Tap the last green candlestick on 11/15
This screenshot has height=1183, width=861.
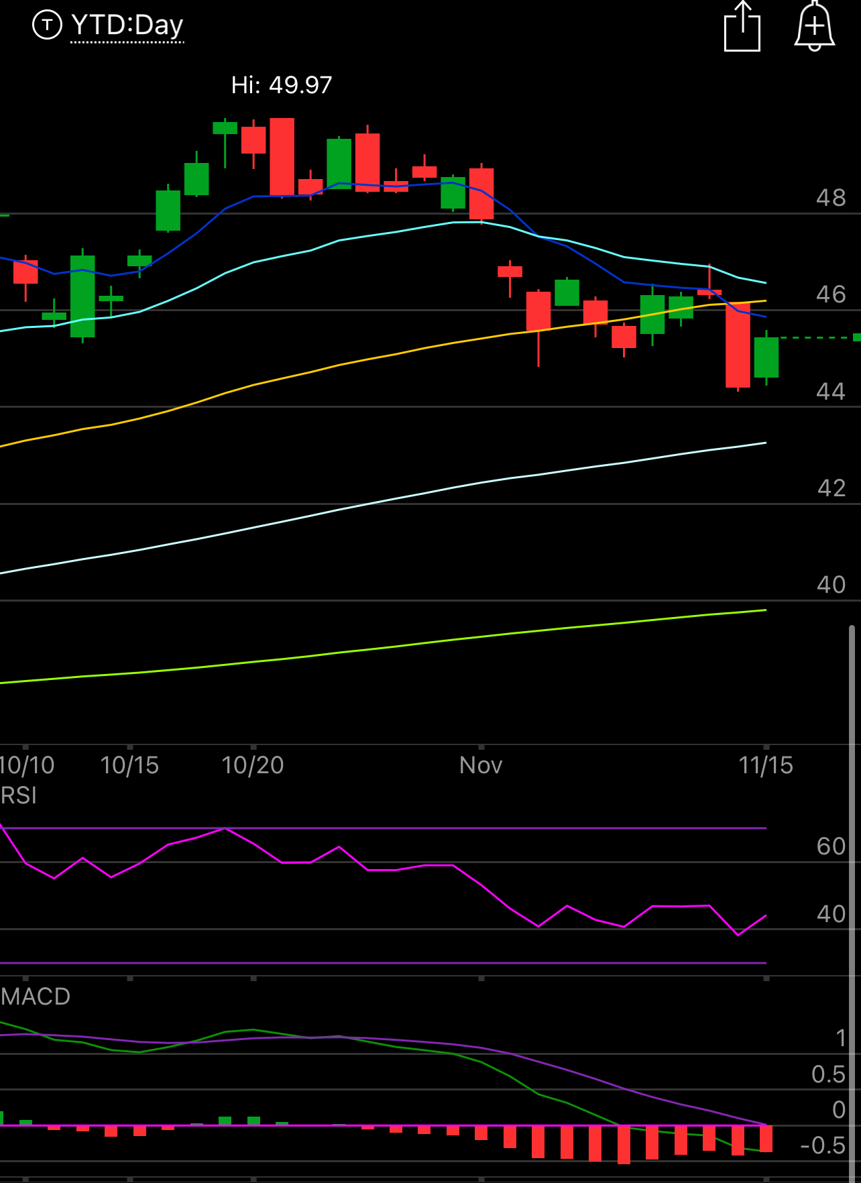tap(766, 357)
